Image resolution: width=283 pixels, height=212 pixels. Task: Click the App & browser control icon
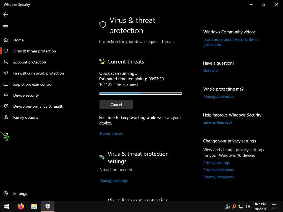[x=6, y=84]
